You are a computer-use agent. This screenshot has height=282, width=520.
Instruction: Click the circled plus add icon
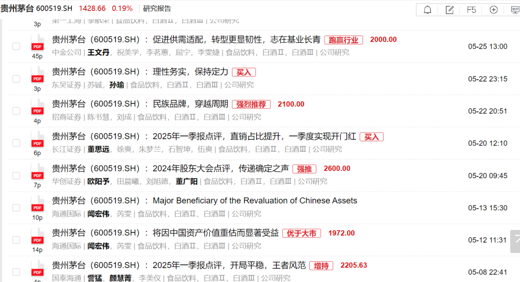494,10
